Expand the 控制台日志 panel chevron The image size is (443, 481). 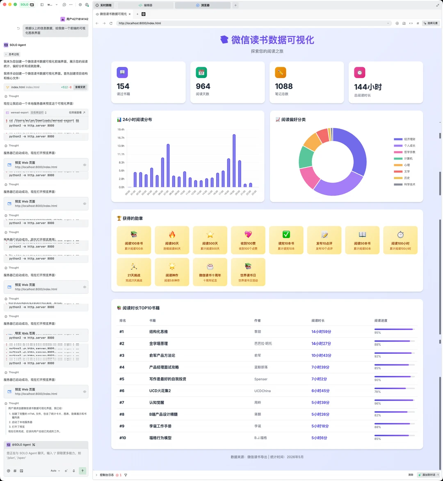[x=96, y=475]
